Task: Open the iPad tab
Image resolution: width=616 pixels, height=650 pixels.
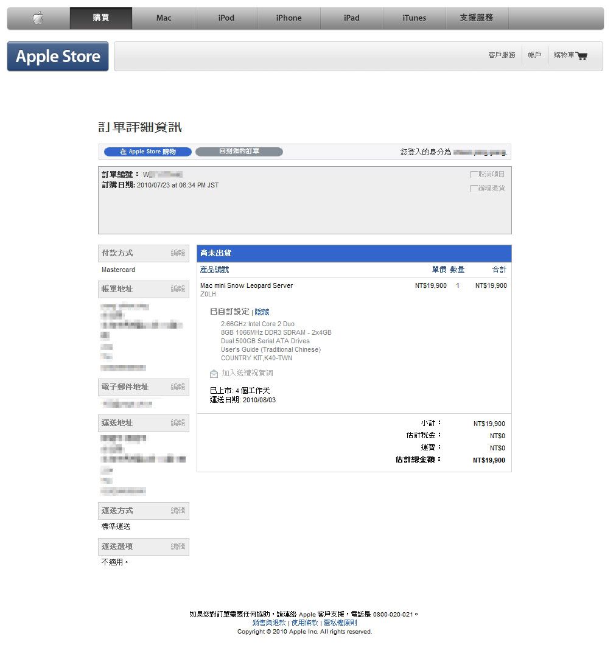Action: (352, 18)
